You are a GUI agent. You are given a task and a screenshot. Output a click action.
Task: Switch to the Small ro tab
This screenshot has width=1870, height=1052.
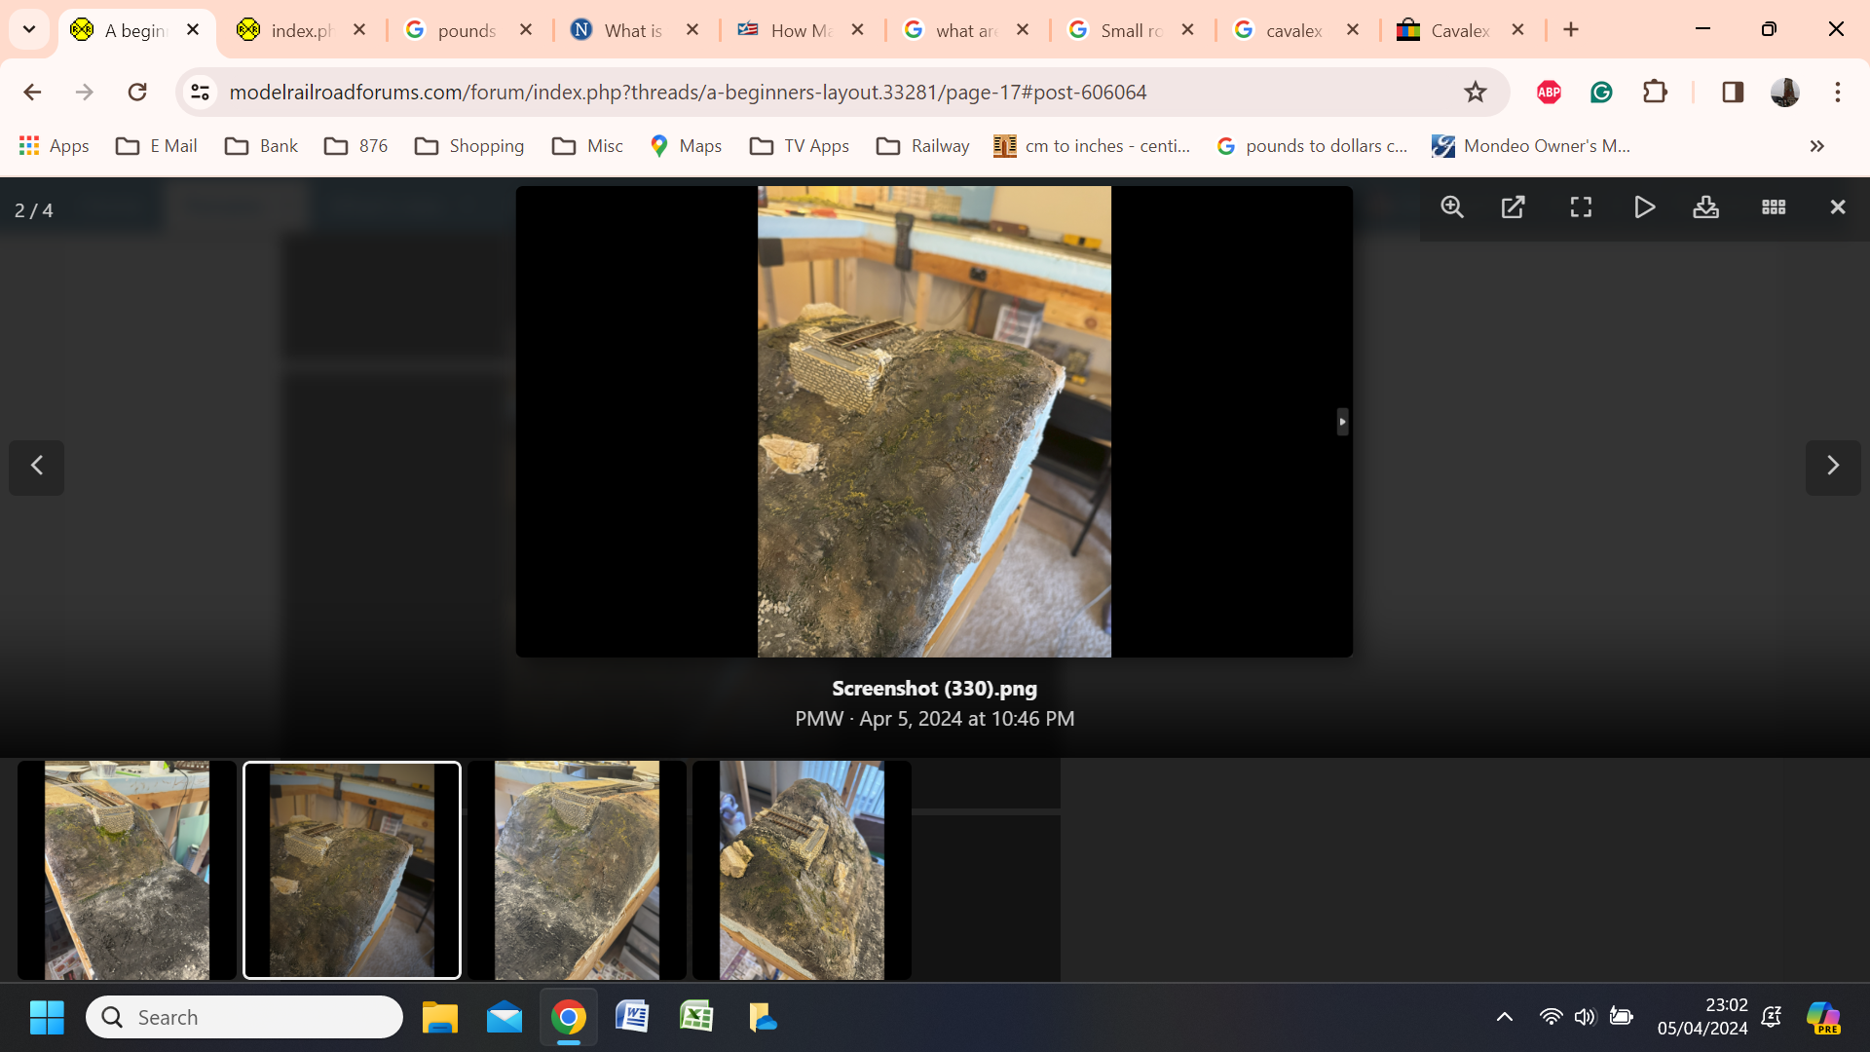[1130, 30]
